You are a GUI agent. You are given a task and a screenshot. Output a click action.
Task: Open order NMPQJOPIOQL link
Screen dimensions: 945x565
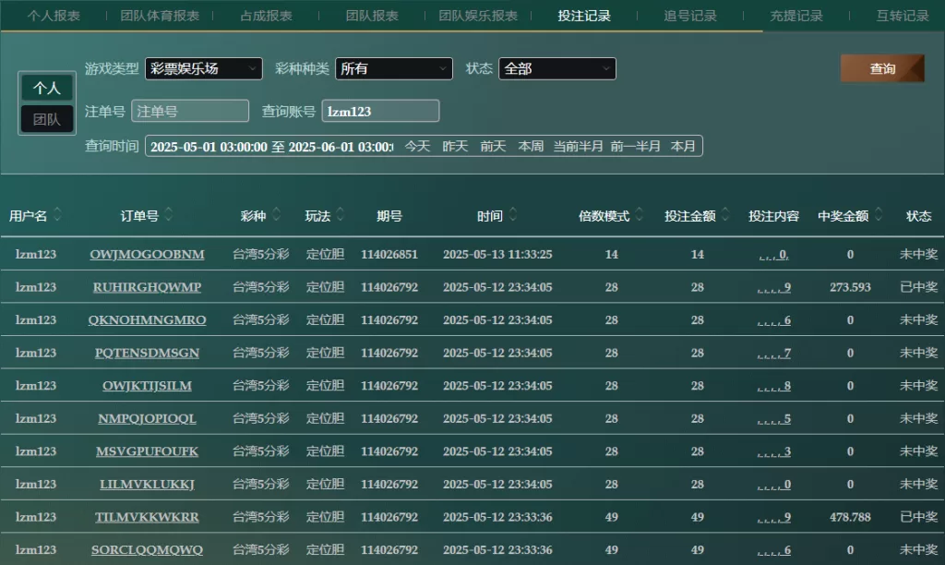click(x=147, y=418)
